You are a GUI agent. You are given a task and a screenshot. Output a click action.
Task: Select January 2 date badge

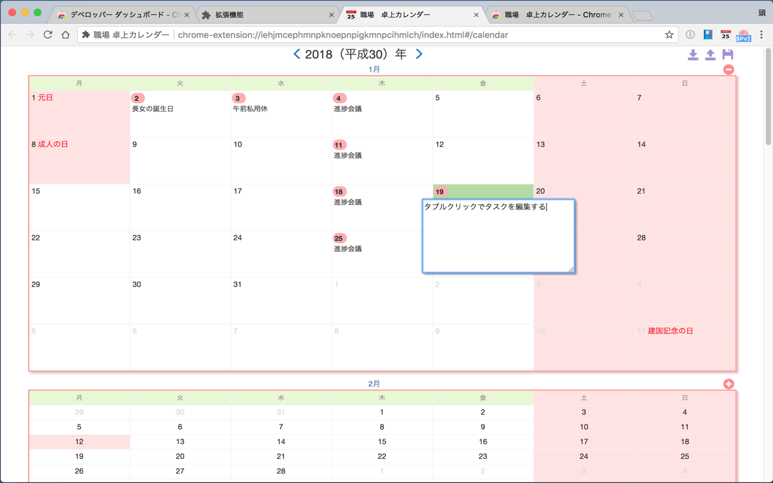click(137, 98)
